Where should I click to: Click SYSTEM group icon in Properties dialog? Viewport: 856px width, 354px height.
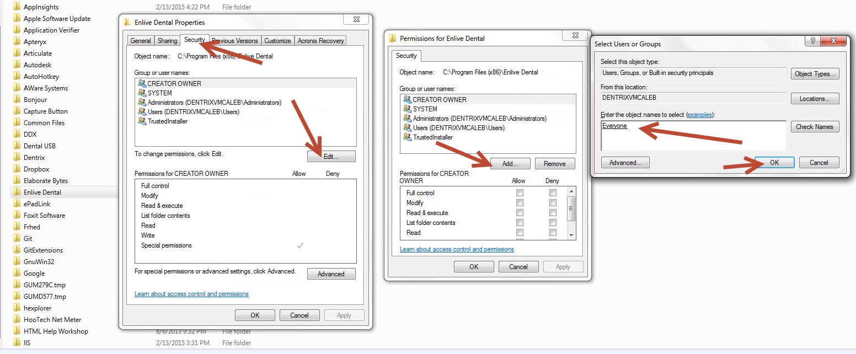(142, 93)
